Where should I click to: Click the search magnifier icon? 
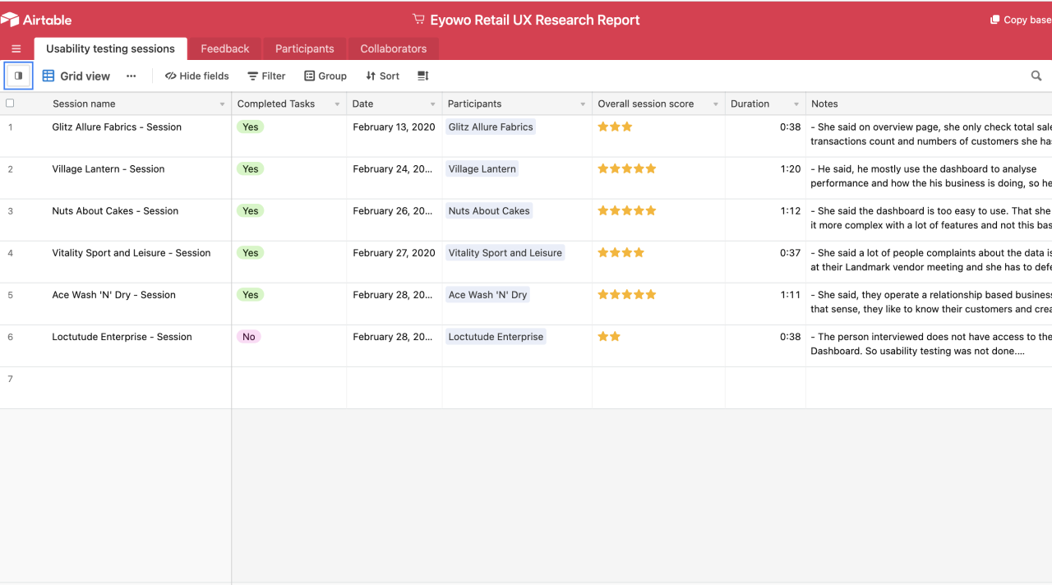coord(1036,76)
